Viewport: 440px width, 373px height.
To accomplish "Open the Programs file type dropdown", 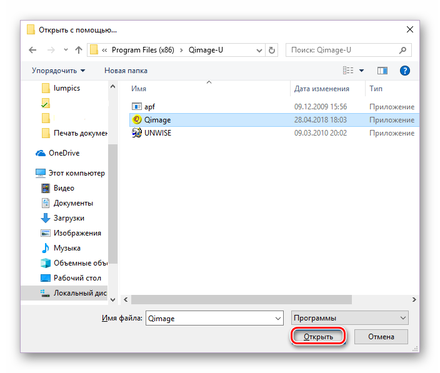I will [x=349, y=318].
